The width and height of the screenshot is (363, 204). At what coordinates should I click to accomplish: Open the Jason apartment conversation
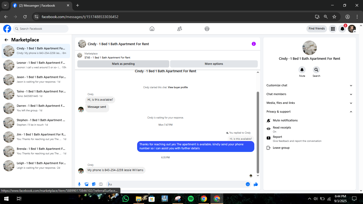pos(36,79)
